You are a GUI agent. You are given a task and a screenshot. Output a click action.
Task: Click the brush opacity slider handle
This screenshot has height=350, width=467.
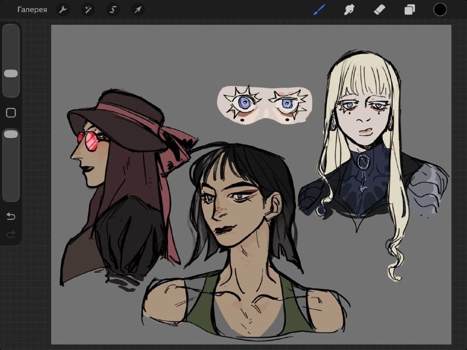tap(11, 134)
